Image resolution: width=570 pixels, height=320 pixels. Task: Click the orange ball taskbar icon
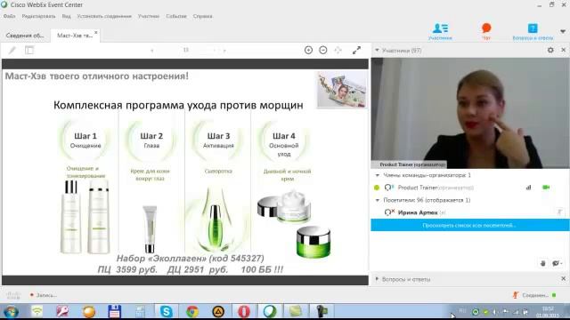tap(89, 311)
